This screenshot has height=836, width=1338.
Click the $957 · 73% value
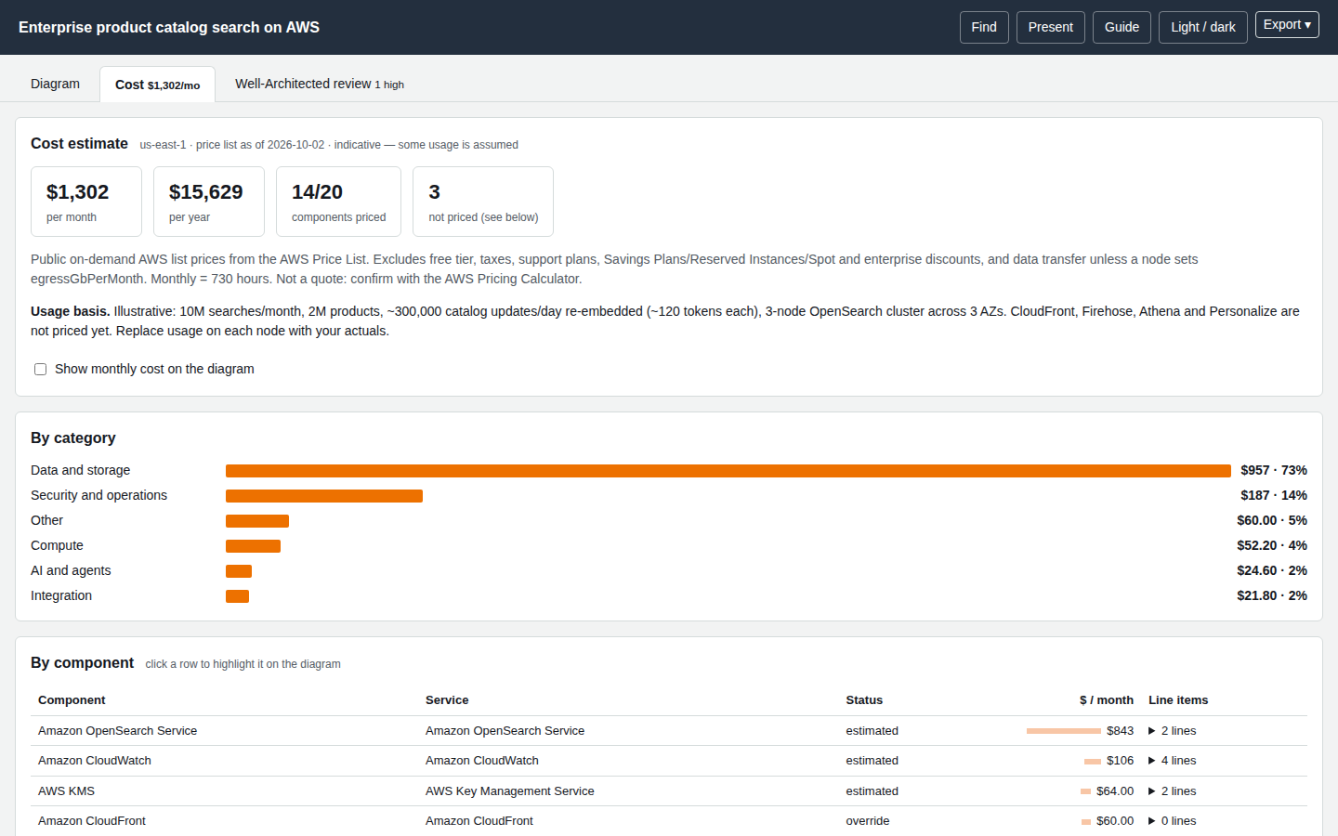pyautogui.click(x=1274, y=470)
